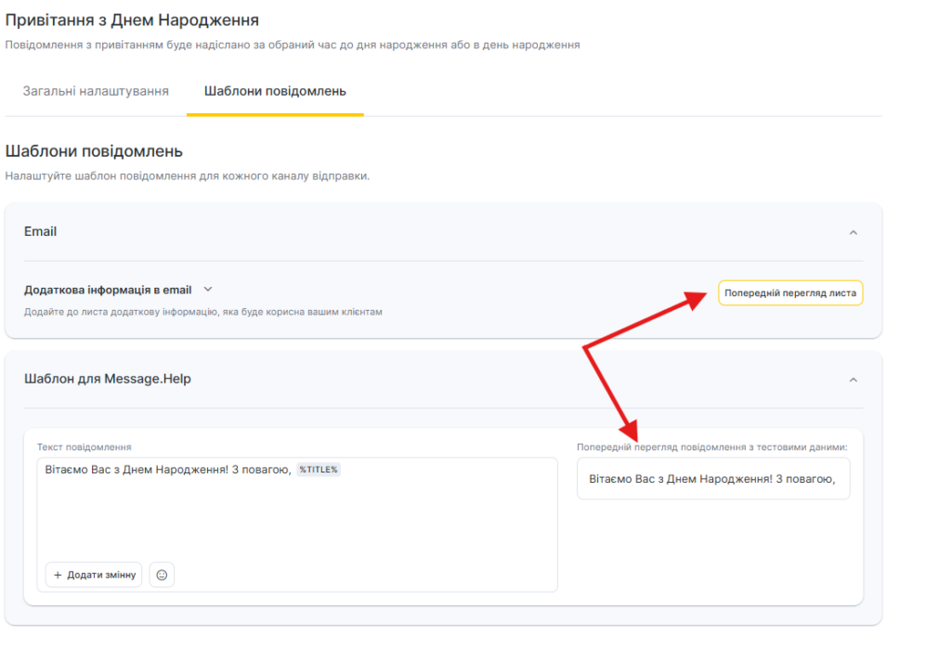This screenshot has width=951, height=647.
Task: Click the Привітання з Днем Народження page heading
Action: click(132, 19)
